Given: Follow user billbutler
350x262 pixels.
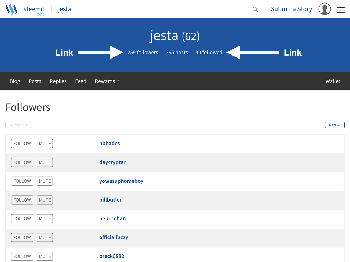Looking at the screenshot, I should tap(22, 200).
